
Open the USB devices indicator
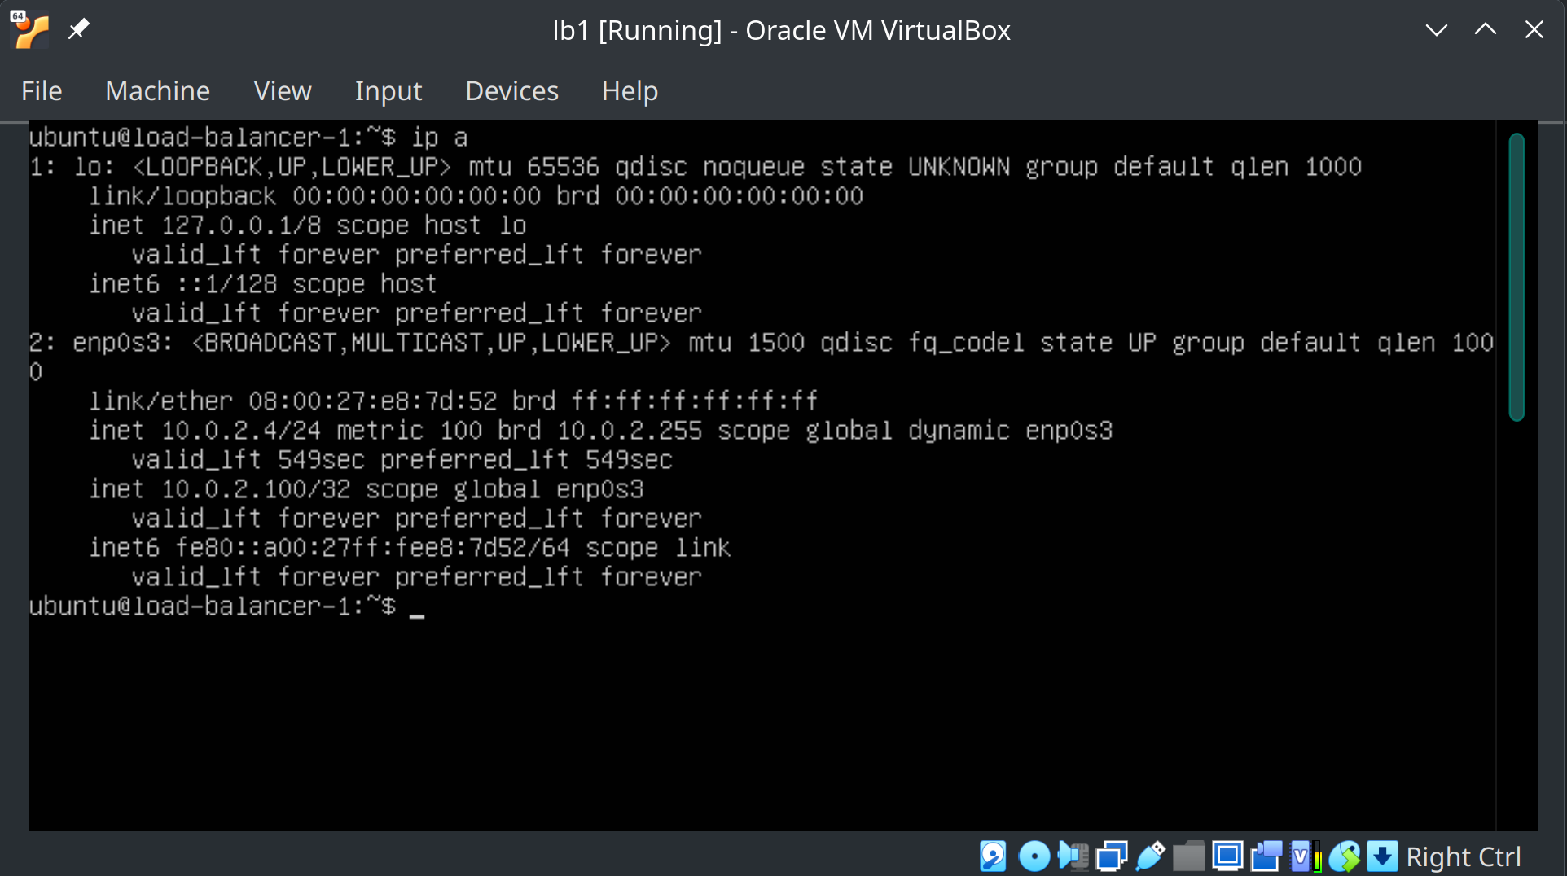pyautogui.click(x=1150, y=856)
